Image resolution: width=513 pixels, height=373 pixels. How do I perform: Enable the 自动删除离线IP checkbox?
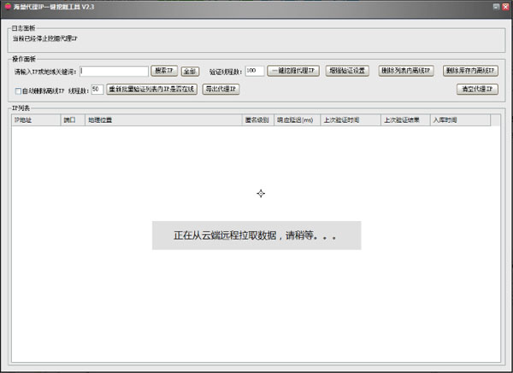click(18, 91)
